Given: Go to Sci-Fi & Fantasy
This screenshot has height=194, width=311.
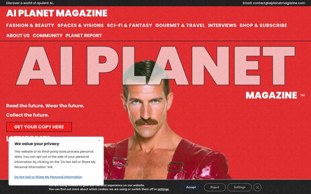Looking at the screenshot, I should point(130,25).
